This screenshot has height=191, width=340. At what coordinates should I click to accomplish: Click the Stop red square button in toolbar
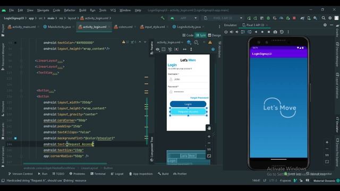click(294, 18)
